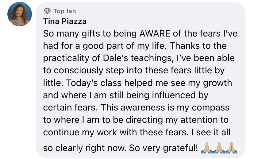Click the first praying hands emoji
254x159 pixels.
pyautogui.click(x=206, y=148)
